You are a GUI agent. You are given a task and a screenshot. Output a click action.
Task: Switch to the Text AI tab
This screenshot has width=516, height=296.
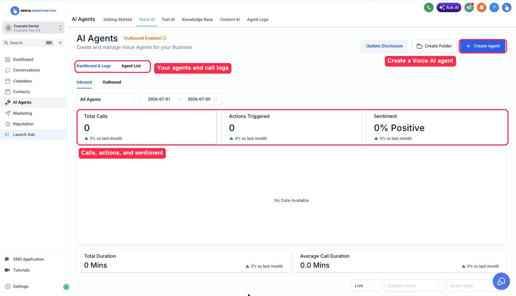(168, 19)
